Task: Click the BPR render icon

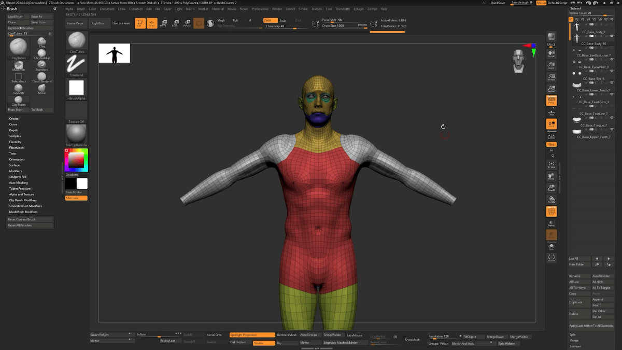Action: 551,37
